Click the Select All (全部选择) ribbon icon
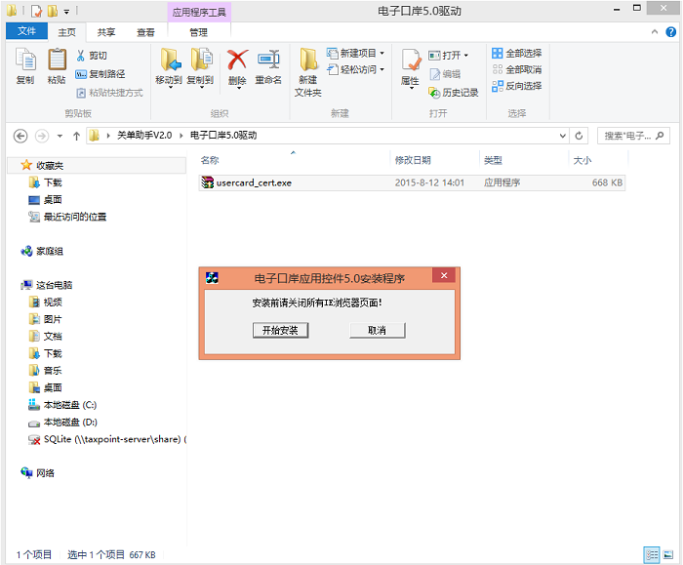 [x=497, y=53]
